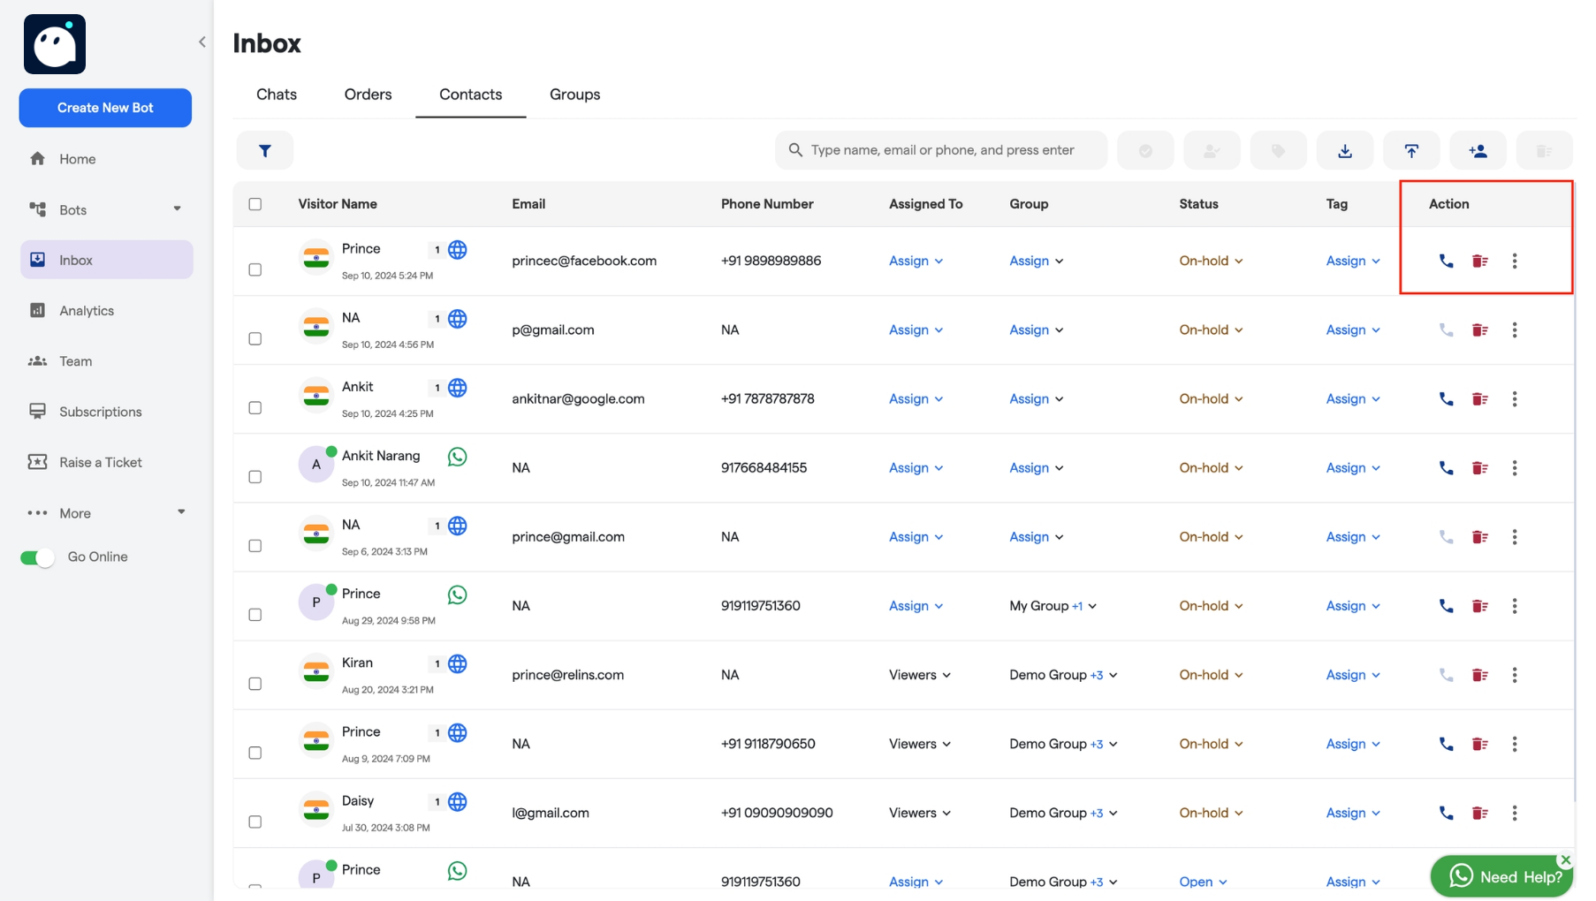Switch to the Groups tab

575,95
